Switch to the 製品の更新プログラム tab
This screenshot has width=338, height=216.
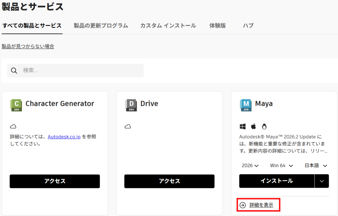coord(101,26)
